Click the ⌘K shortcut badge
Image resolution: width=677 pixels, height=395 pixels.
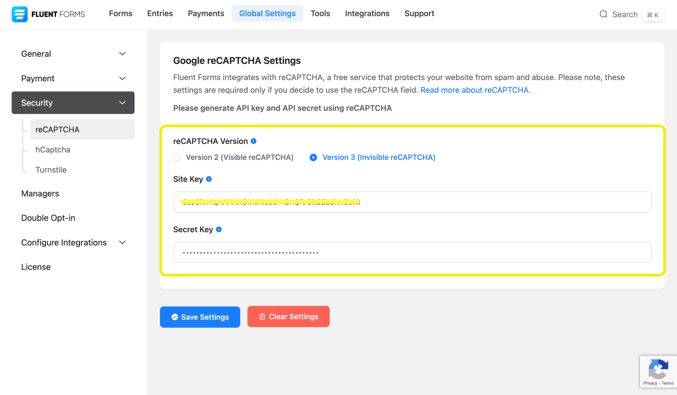coord(653,15)
